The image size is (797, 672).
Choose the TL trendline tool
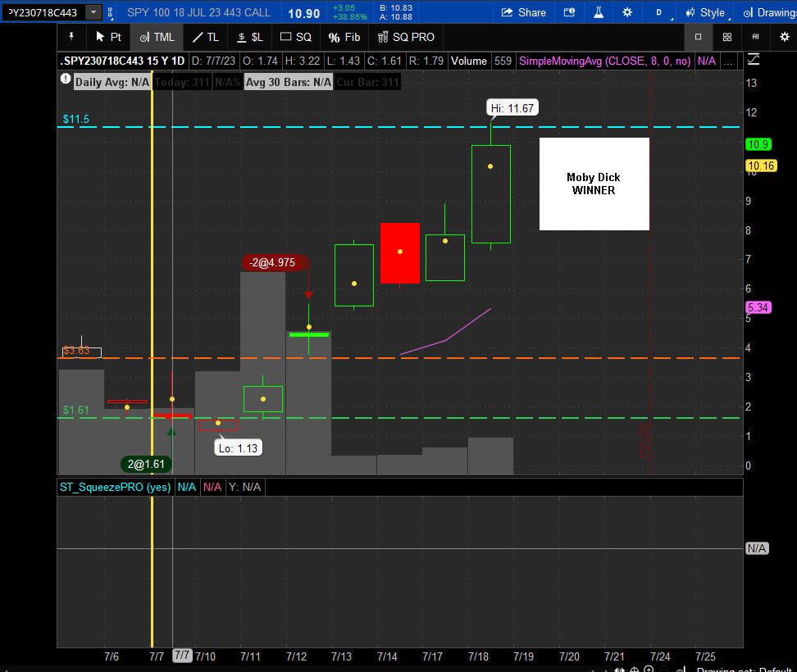click(x=205, y=37)
